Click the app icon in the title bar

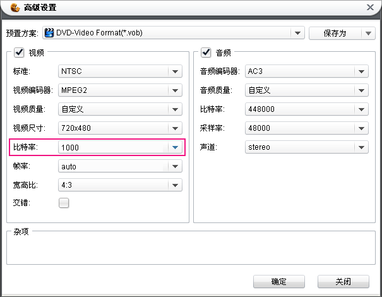click(x=14, y=8)
